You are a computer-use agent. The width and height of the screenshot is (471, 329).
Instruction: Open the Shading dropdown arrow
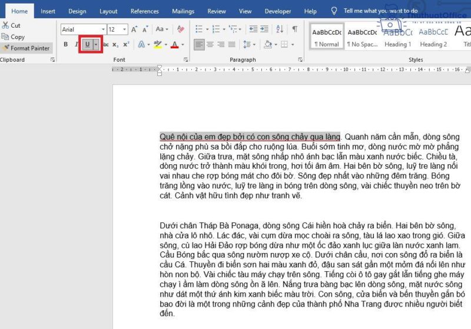point(276,45)
